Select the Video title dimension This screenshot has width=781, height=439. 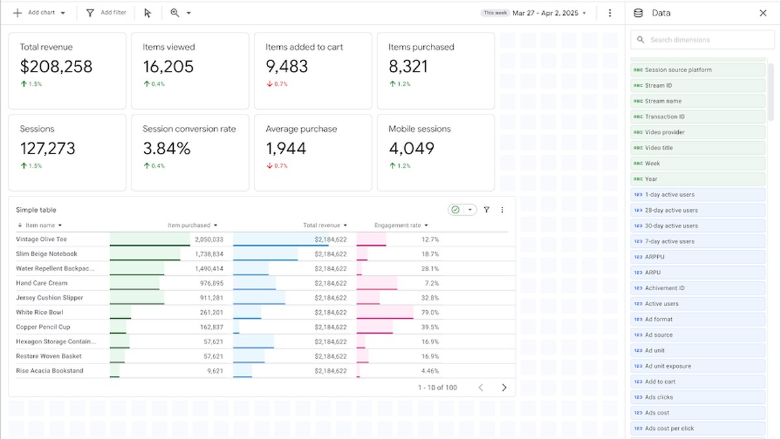click(698, 148)
